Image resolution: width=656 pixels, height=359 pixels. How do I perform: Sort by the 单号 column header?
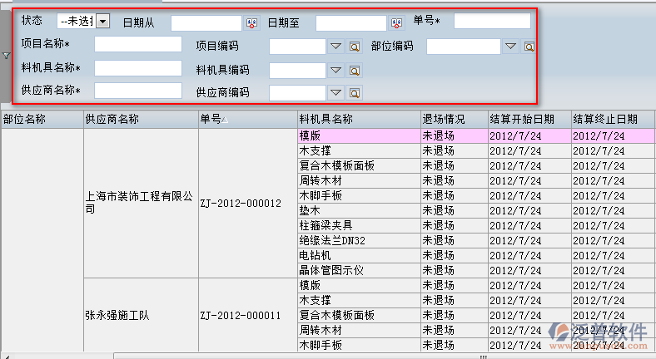click(247, 120)
